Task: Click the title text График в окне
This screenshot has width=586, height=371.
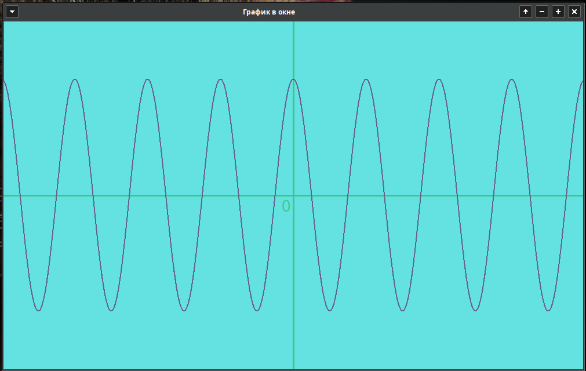Action: pyautogui.click(x=269, y=12)
